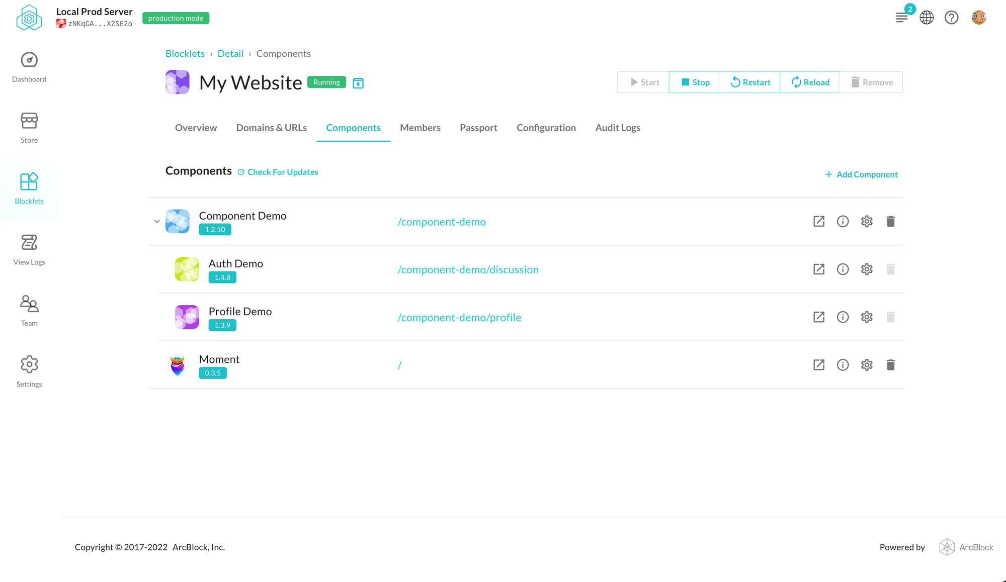Click the Stop button for My Website

click(695, 82)
